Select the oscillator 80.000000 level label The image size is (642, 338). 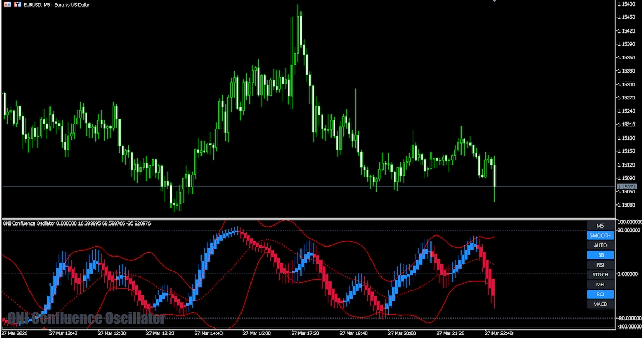pyautogui.click(x=629, y=230)
